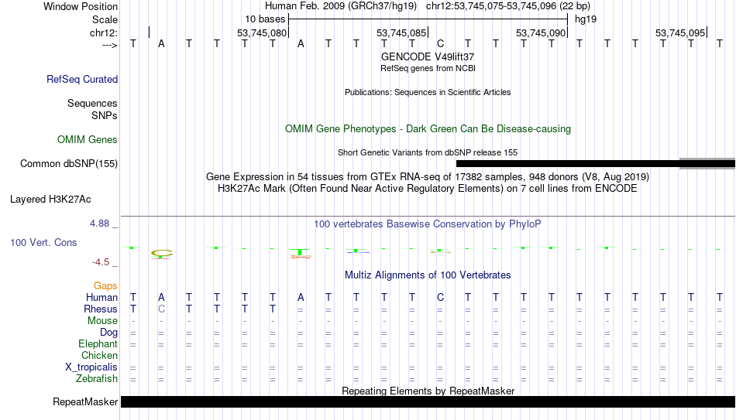Viewport: 736px width, 420px height.
Task: Click the -4.5 conservation scale value
Action: (101, 262)
